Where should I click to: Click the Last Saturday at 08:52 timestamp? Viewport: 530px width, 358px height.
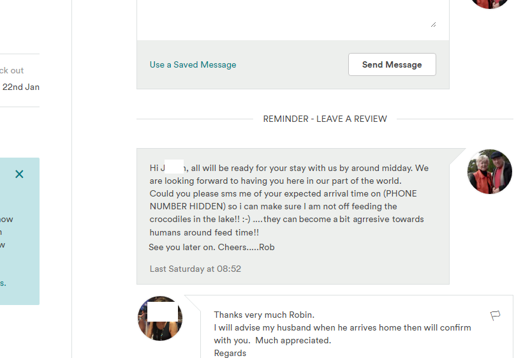pos(195,269)
